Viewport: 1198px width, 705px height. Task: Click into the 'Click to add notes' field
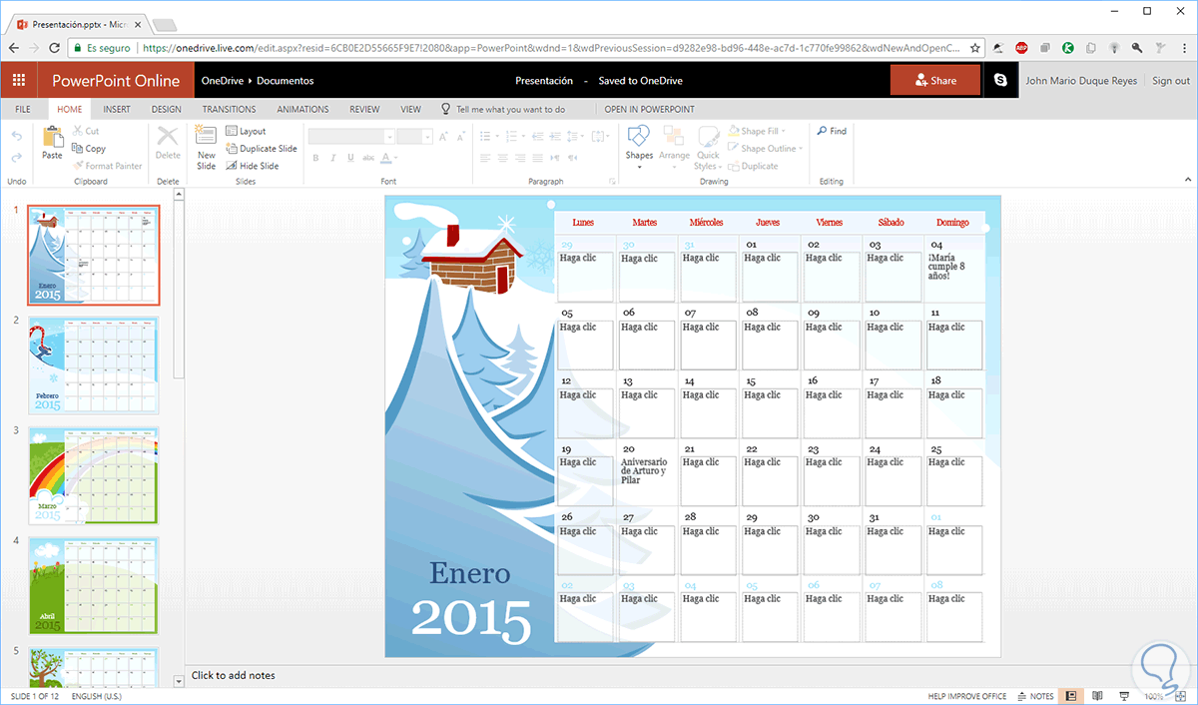234,675
